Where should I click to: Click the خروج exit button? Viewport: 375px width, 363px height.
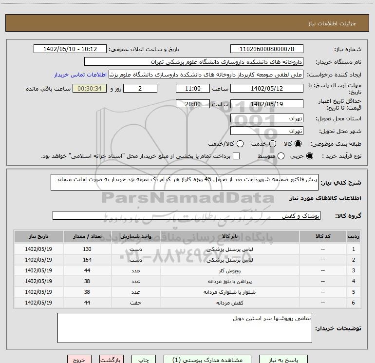click(79, 360)
